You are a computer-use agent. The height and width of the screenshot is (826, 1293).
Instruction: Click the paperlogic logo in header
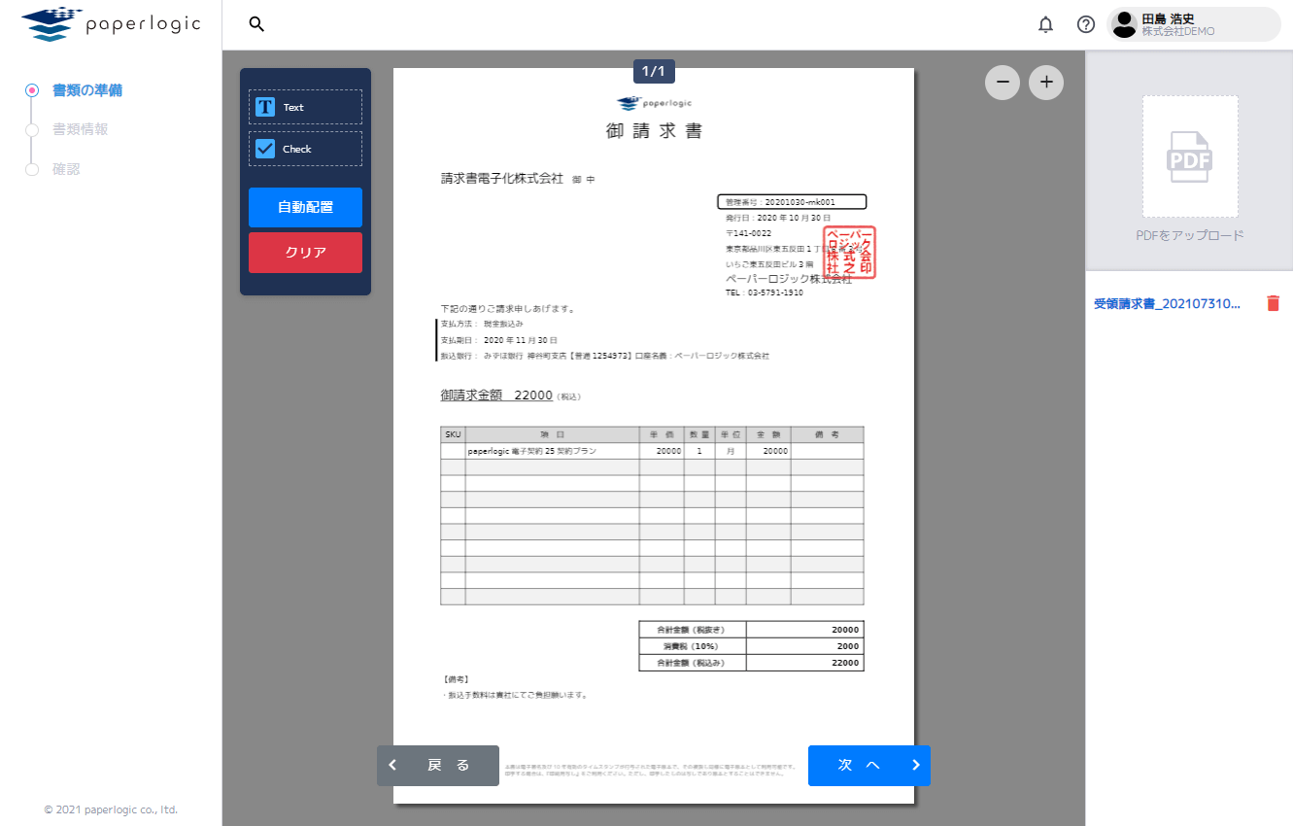pyautogui.click(x=111, y=24)
